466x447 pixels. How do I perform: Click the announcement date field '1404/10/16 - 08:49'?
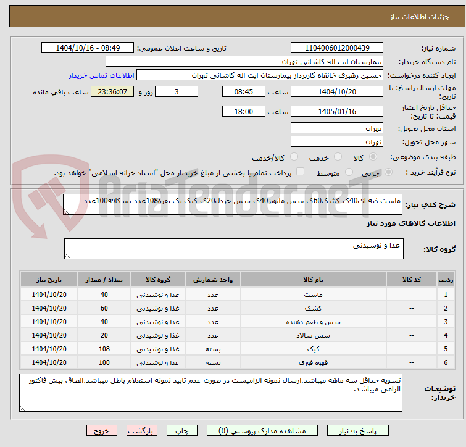(x=88, y=48)
